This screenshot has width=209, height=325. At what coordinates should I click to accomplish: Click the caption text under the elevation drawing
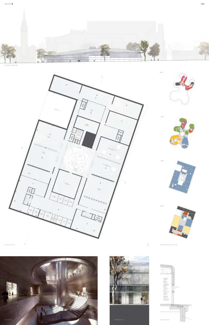12,65
